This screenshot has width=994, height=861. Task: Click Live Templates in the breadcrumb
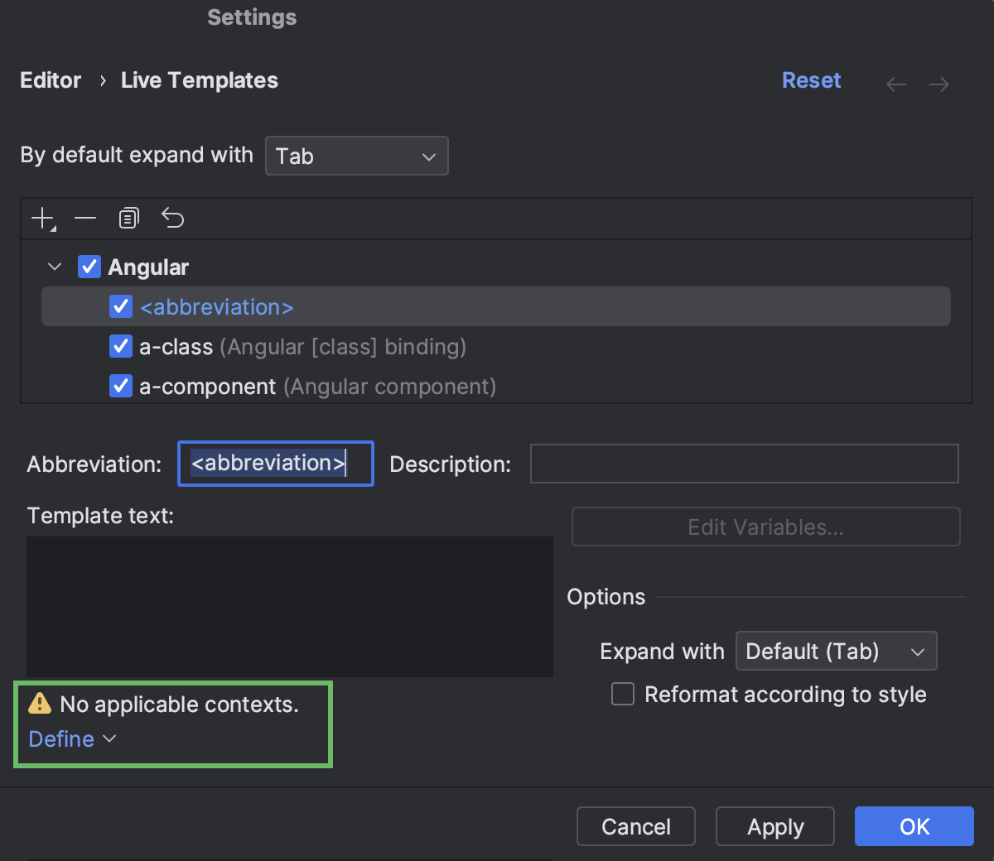pos(199,79)
